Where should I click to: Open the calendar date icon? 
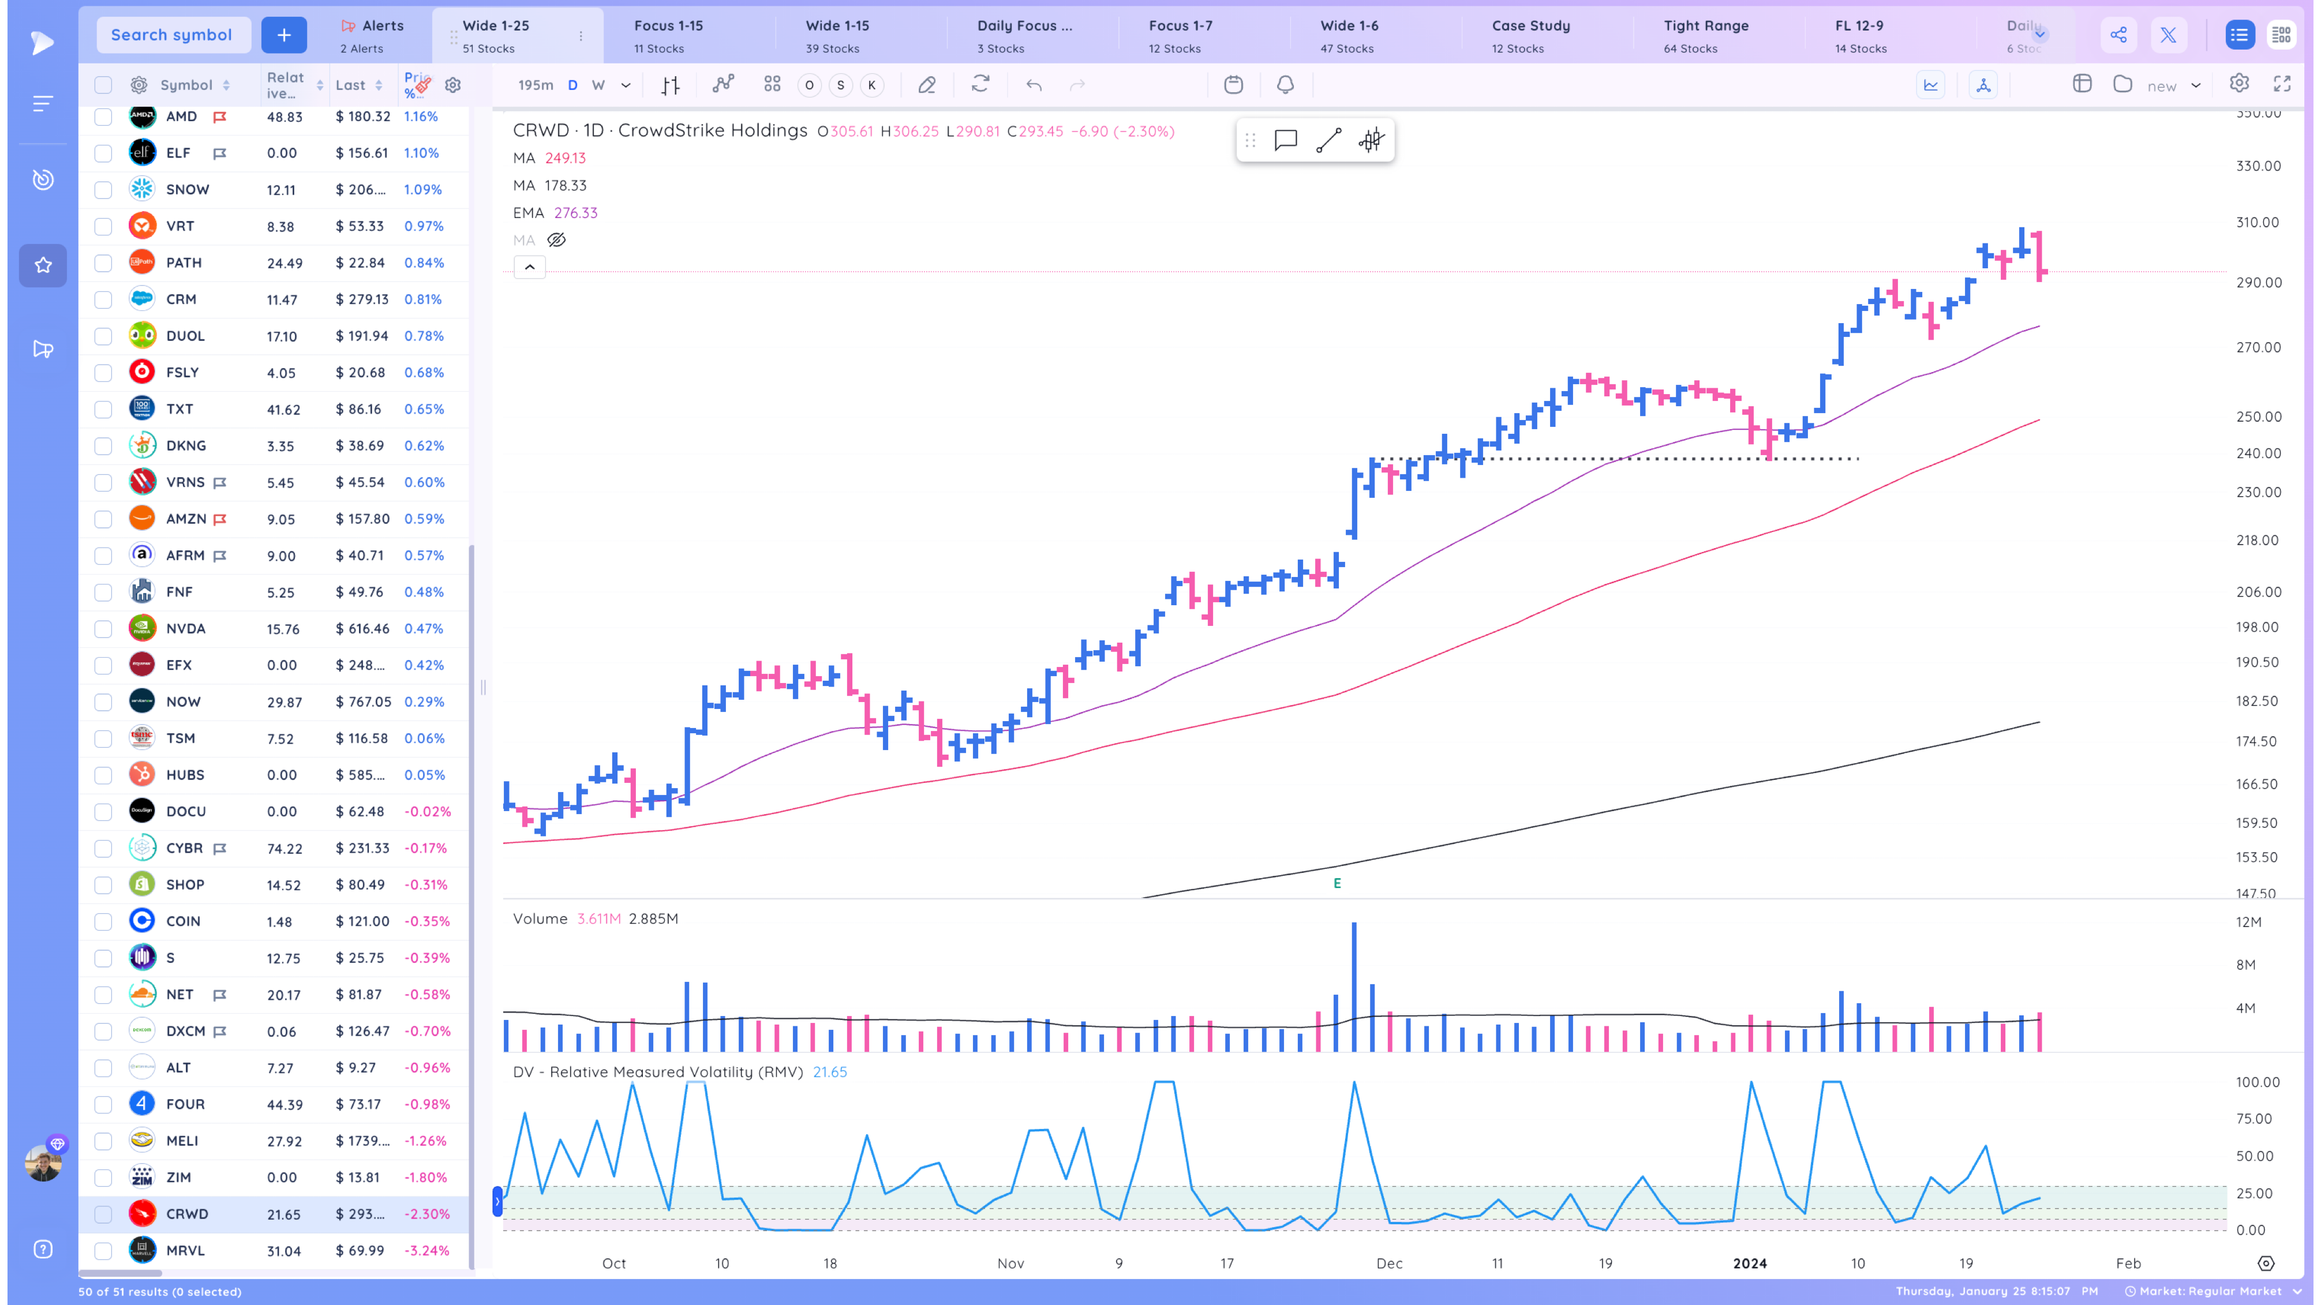(x=1233, y=85)
